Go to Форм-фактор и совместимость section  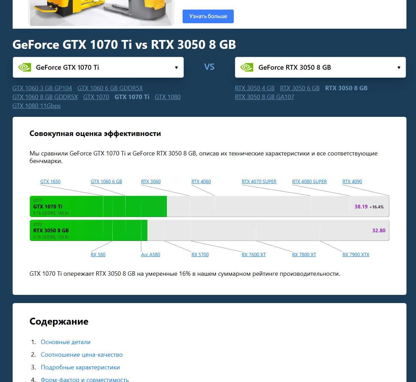[85, 379]
